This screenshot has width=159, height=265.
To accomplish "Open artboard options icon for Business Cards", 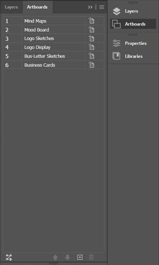I will 91,65.
